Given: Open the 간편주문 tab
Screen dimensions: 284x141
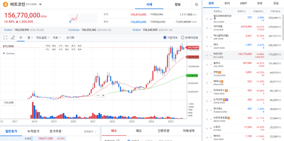Looking at the screenshot, I should click(164, 131).
